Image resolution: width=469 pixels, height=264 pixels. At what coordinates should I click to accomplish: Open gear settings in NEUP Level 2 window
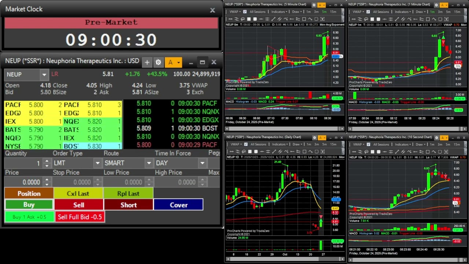158,62
